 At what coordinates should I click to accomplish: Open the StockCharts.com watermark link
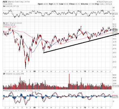tap(104, 2)
